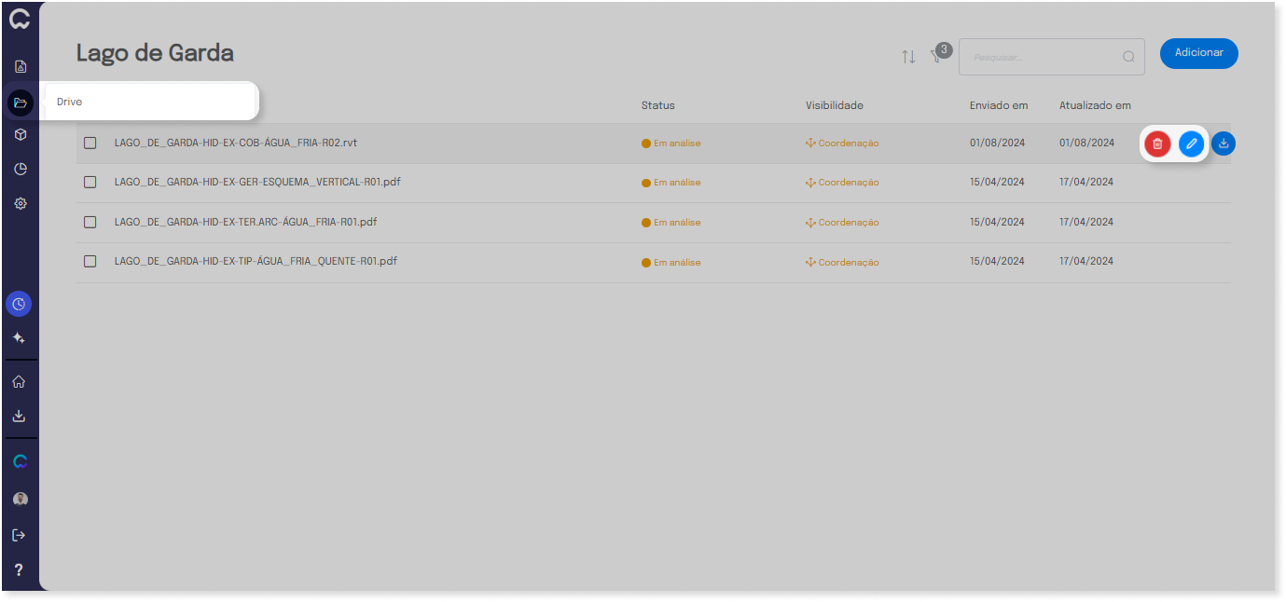
Task: Open the settings gear in sidebar
Action: [21, 203]
